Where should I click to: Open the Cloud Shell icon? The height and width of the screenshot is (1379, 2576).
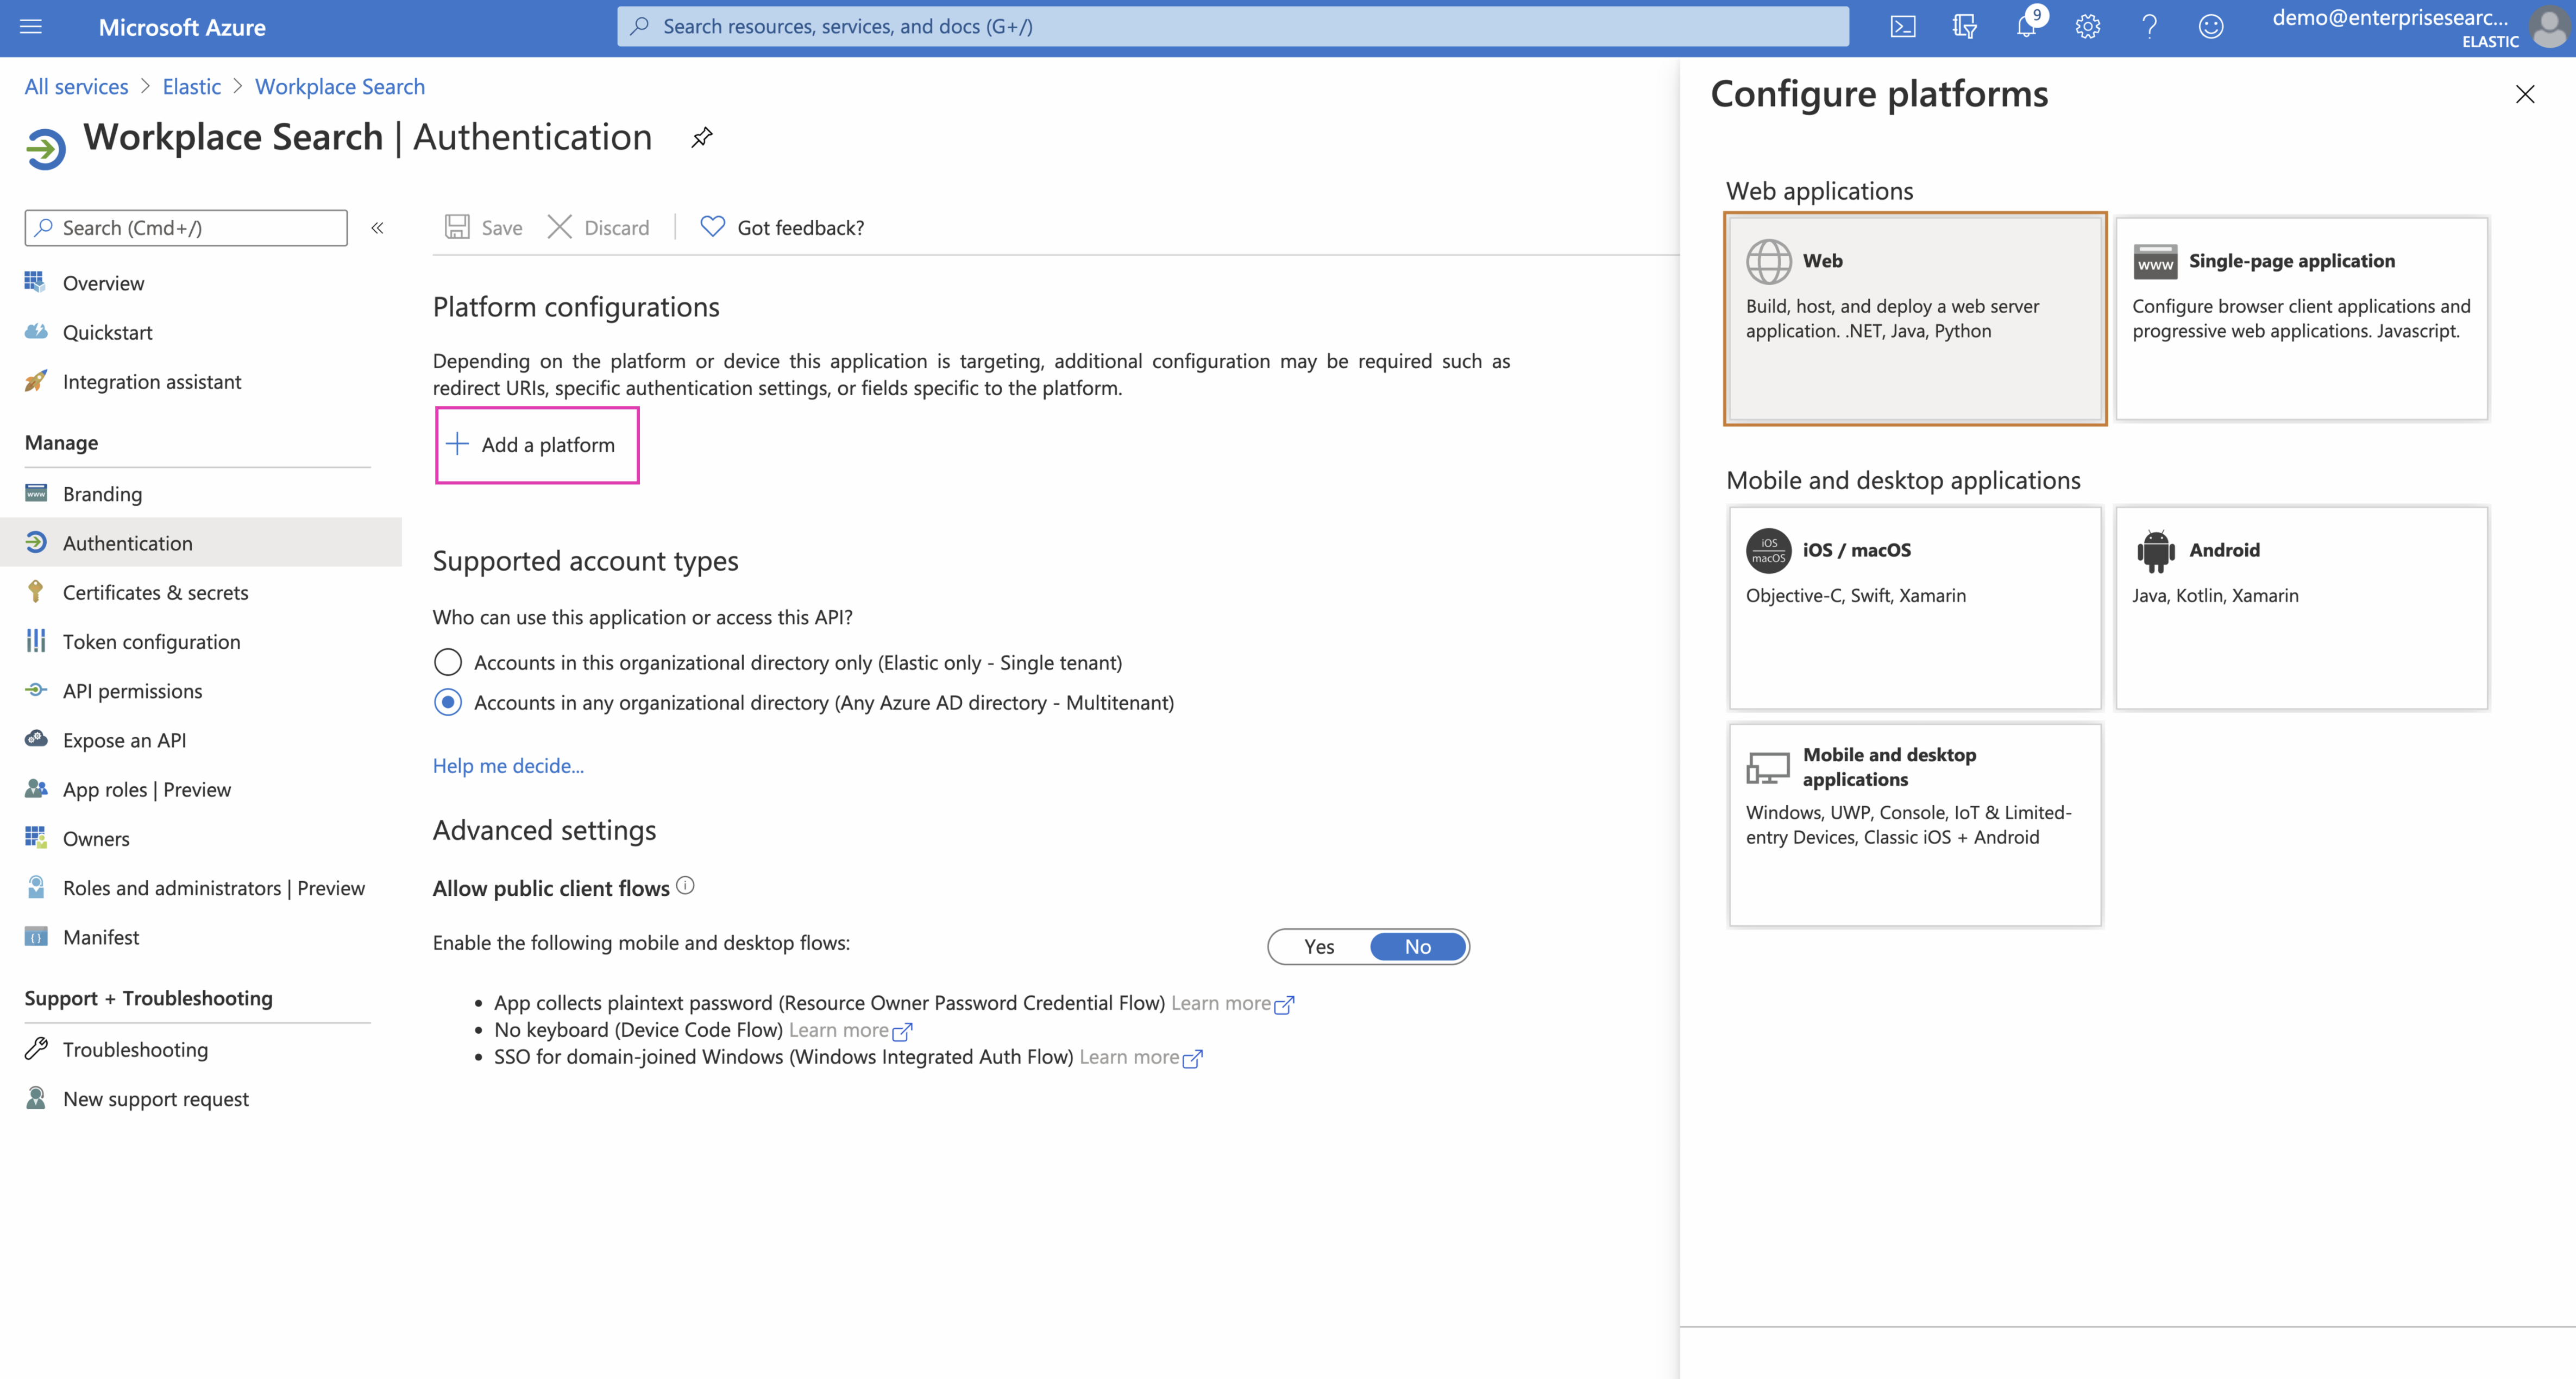click(1902, 27)
